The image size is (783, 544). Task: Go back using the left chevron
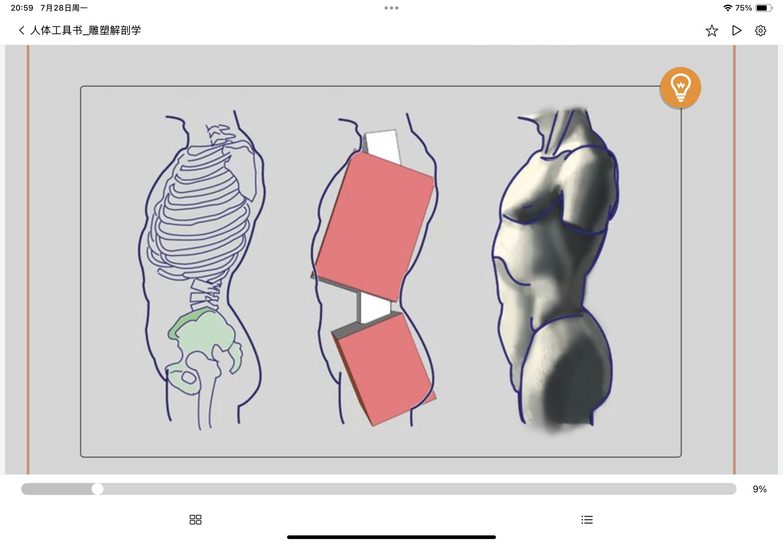22,30
